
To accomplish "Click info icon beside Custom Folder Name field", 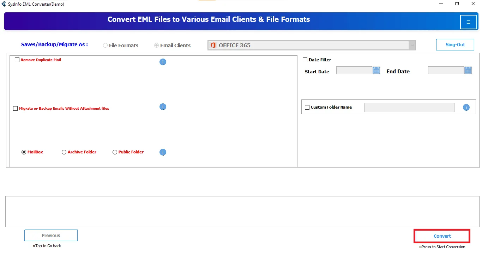I will tap(466, 108).
